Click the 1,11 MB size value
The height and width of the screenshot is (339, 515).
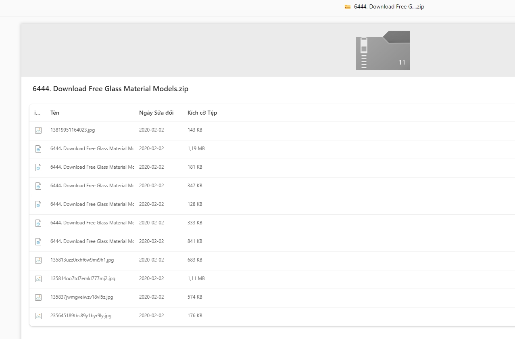196,278
